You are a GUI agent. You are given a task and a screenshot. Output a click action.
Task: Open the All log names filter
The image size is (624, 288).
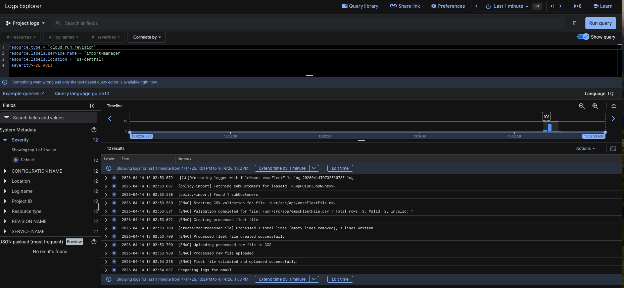pyautogui.click(x=63, y=37)
